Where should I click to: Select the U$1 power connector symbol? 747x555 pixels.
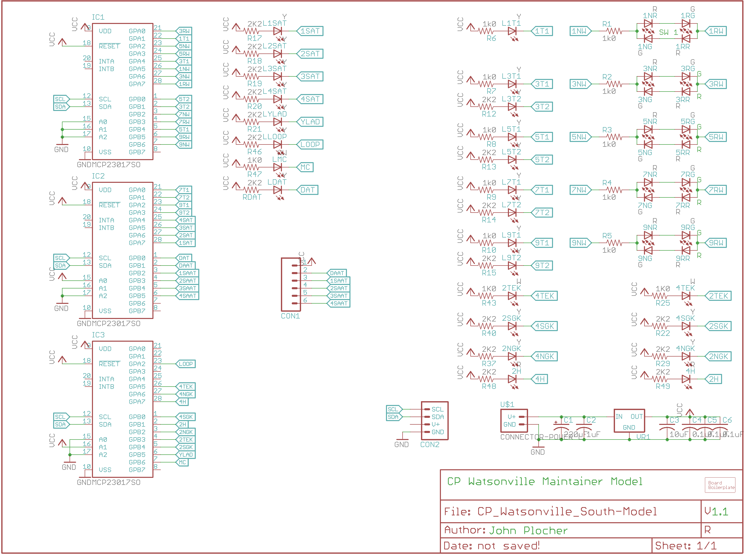tap(514, 421)
